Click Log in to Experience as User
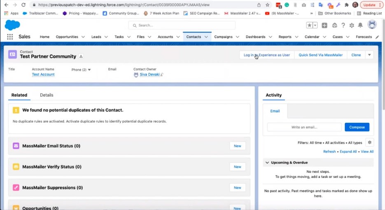385x210 pixels. tap(267, 55)
